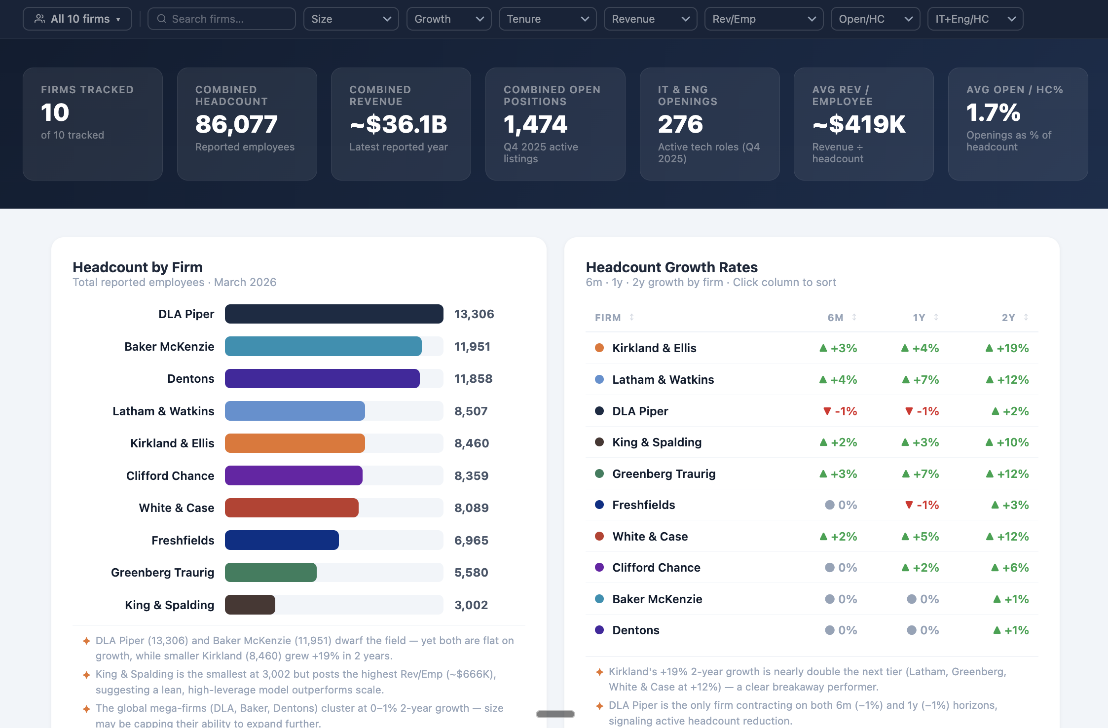Select Latham & Watkins row in growth table
The image size is (1108, 728).
pyautogui.click(x=812, y=379)
